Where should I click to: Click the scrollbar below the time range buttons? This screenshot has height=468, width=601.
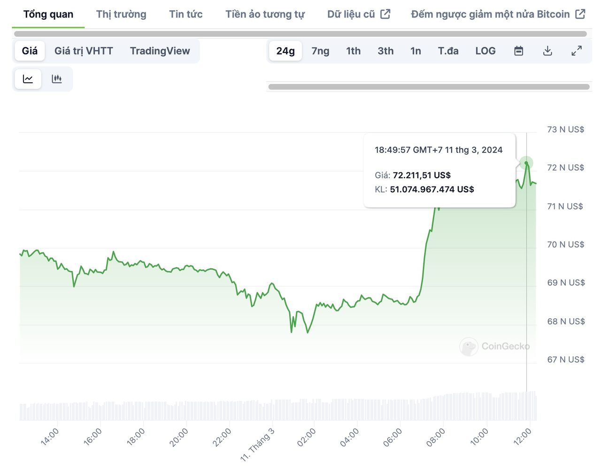click(x=429, y=86)
